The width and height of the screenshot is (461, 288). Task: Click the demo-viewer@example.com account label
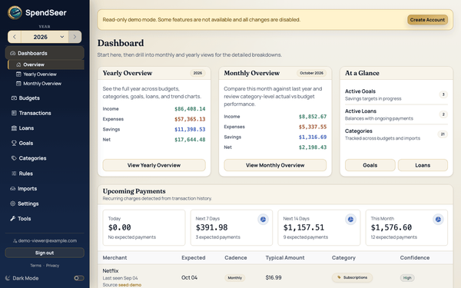coord(45,240)
